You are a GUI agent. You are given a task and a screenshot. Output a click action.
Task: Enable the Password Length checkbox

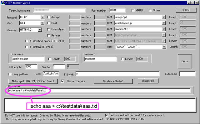122,59
